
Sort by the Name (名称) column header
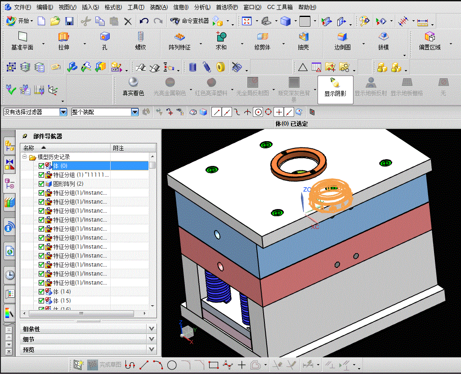click(x=65, y=148)
